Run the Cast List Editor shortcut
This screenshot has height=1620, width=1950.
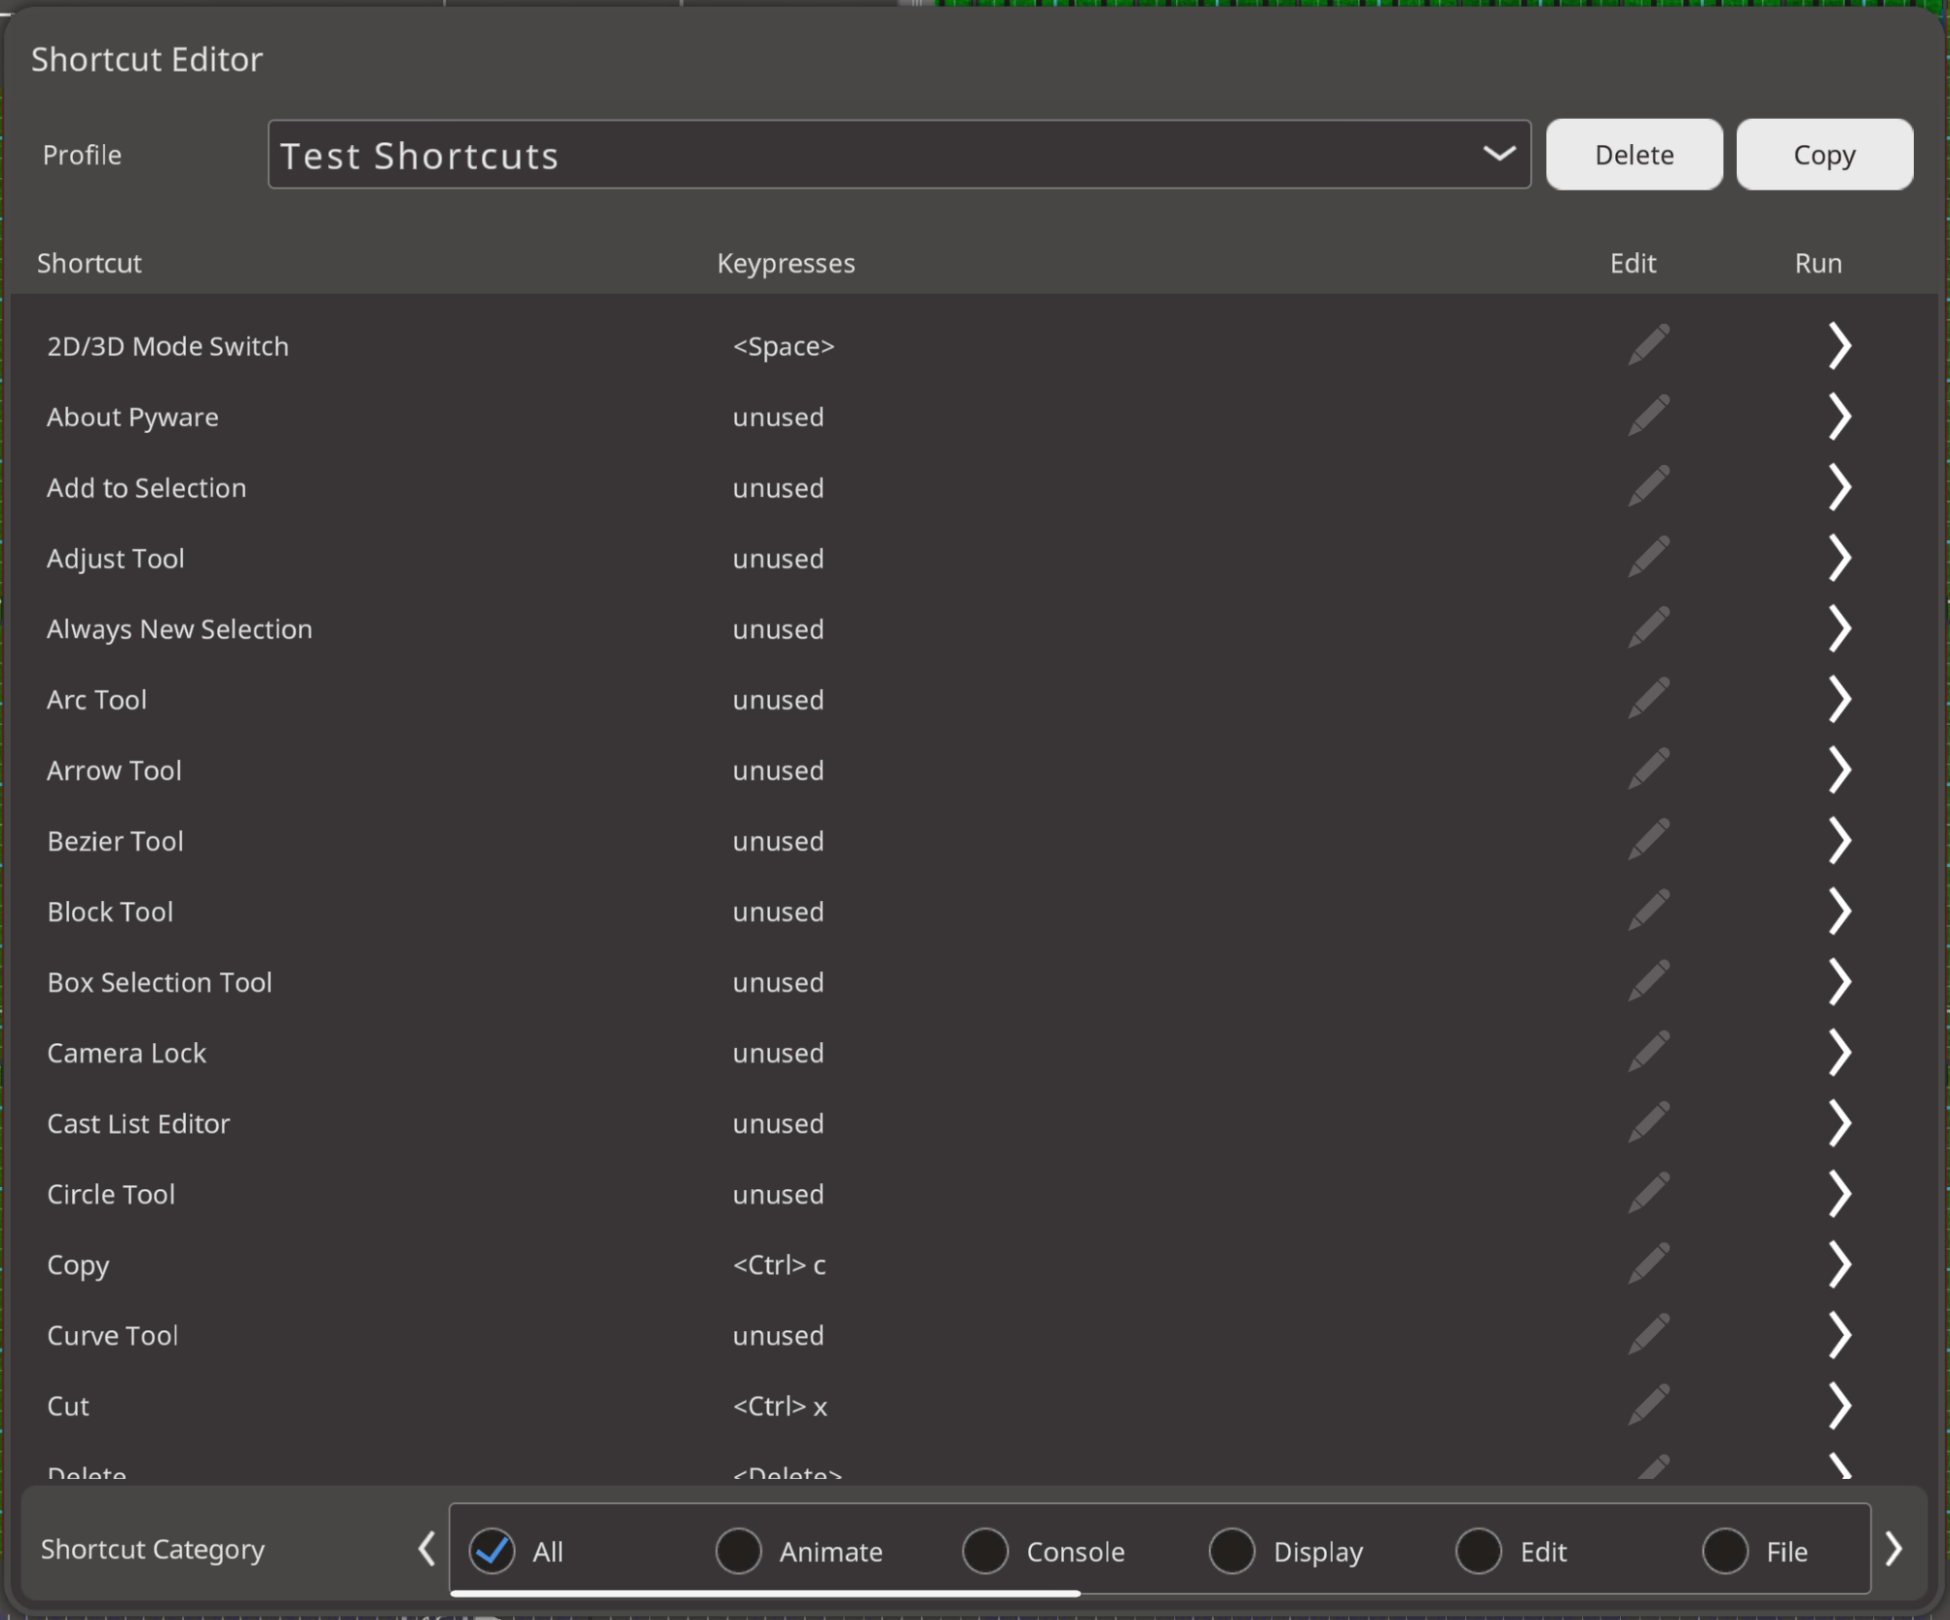coord(1838,1123)
